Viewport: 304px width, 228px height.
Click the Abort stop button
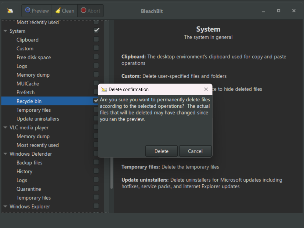[x=90, y=11]
